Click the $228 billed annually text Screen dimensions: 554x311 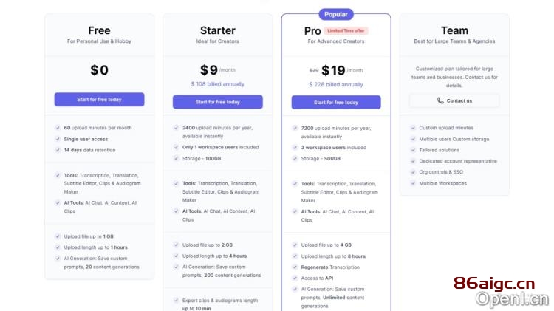point(336,84)
